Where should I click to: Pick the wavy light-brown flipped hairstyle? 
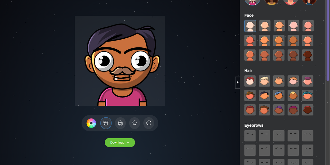[x=250, y=95]
